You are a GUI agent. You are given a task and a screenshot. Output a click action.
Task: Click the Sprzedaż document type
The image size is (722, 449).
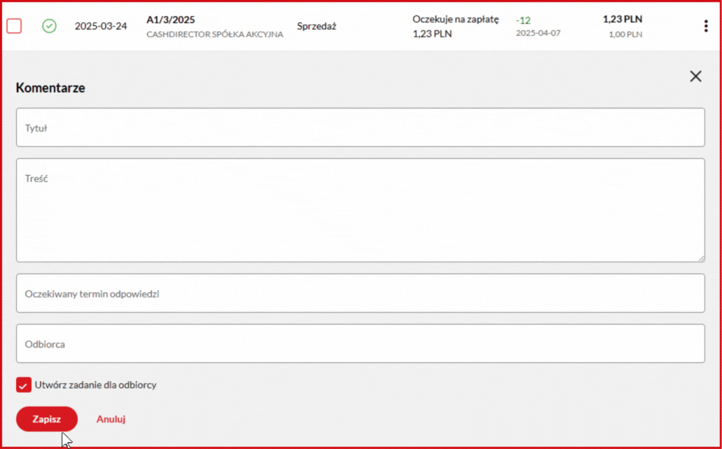[x=317, y=26]
